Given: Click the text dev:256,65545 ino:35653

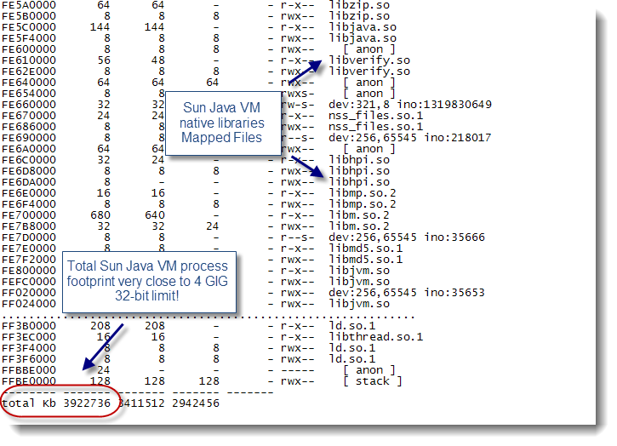Looking at the screenshot, I should point(407,293).
